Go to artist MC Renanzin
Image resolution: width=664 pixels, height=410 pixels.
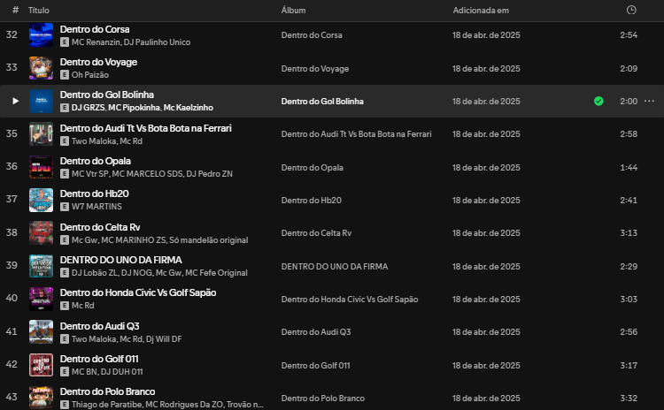[x=96, y=42]
